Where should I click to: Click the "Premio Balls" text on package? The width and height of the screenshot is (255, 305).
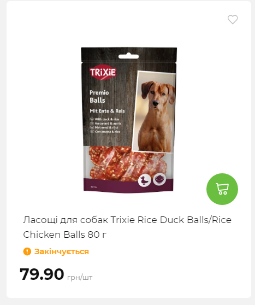click(99, 97)
